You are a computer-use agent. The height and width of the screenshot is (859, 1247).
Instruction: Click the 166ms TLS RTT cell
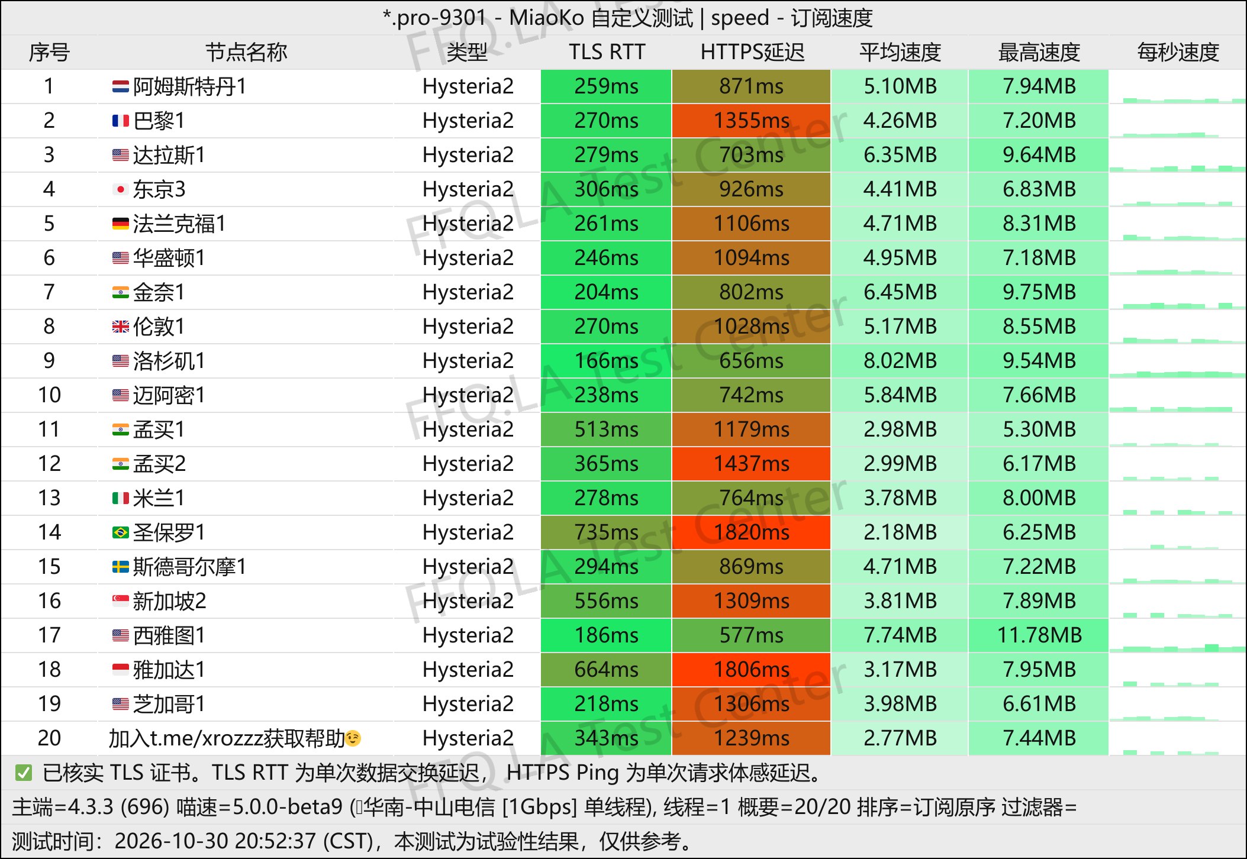tap(606, 361)
